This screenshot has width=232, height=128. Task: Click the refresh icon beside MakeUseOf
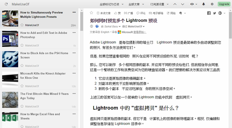coord(6,4)
